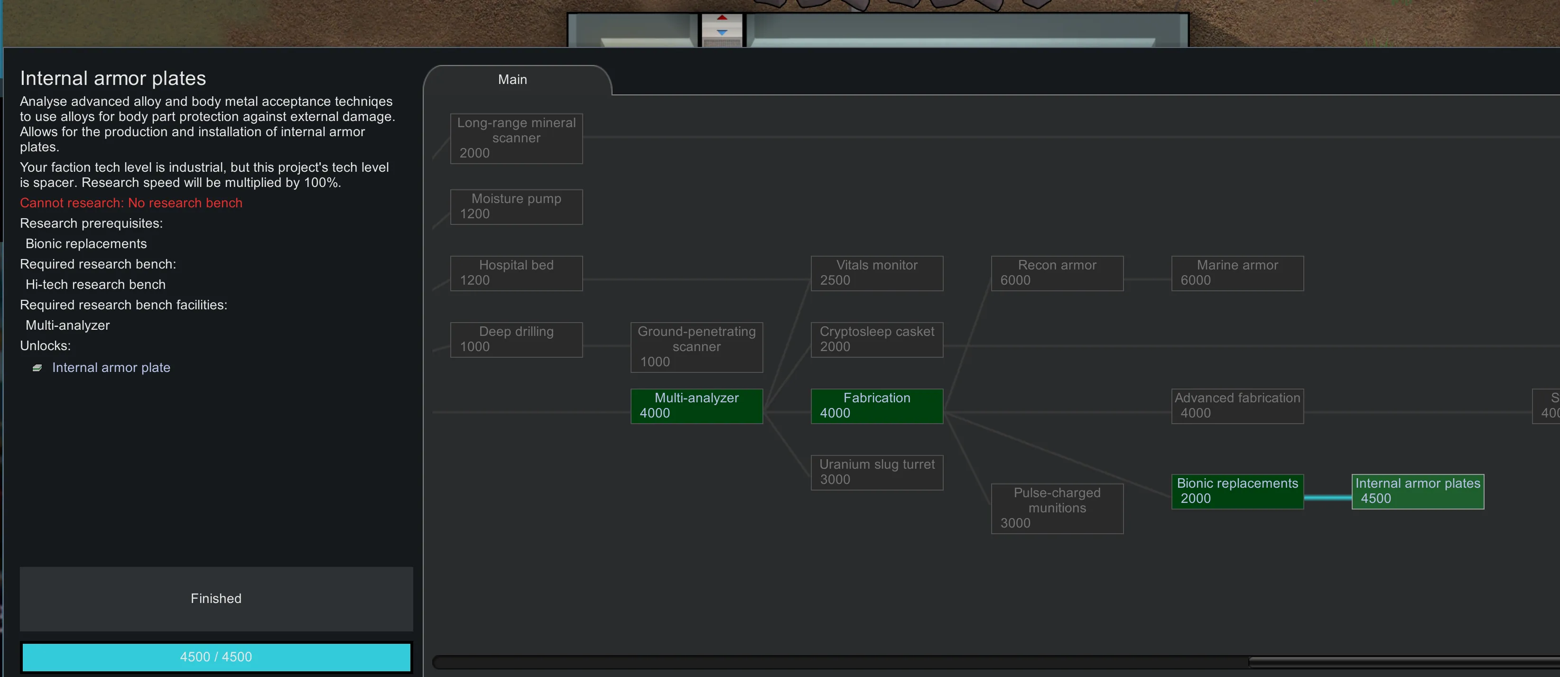Click the Ground-penetrating scanner node

coord(696,347)
